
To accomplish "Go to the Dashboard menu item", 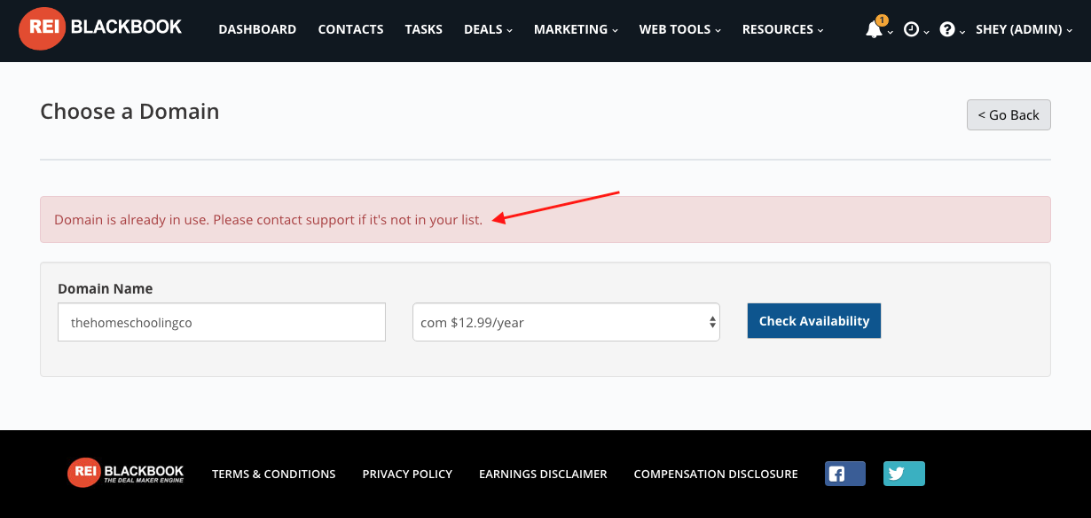I will [257, 29].
